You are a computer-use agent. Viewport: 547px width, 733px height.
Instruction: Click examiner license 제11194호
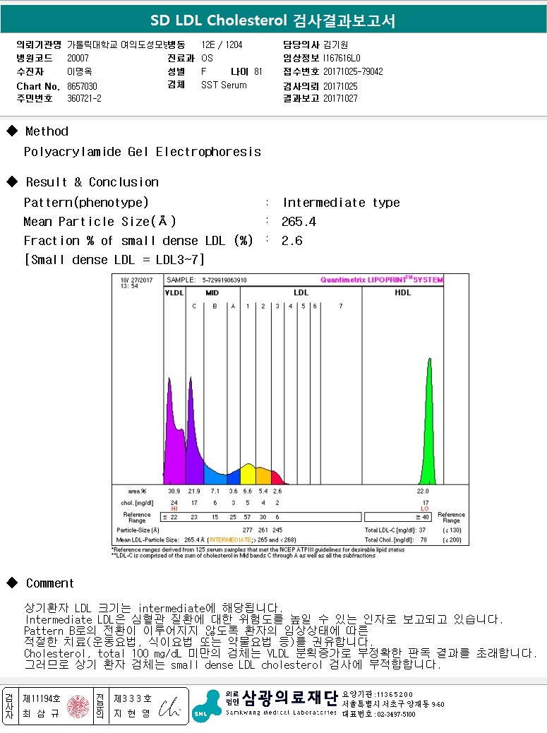pyautogui.click(x=42, y=698)
